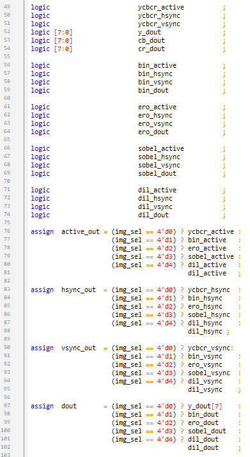Click the sobel_hsync declaration on line 67
The height and width of the screenshot is (457, 250).
159,157
